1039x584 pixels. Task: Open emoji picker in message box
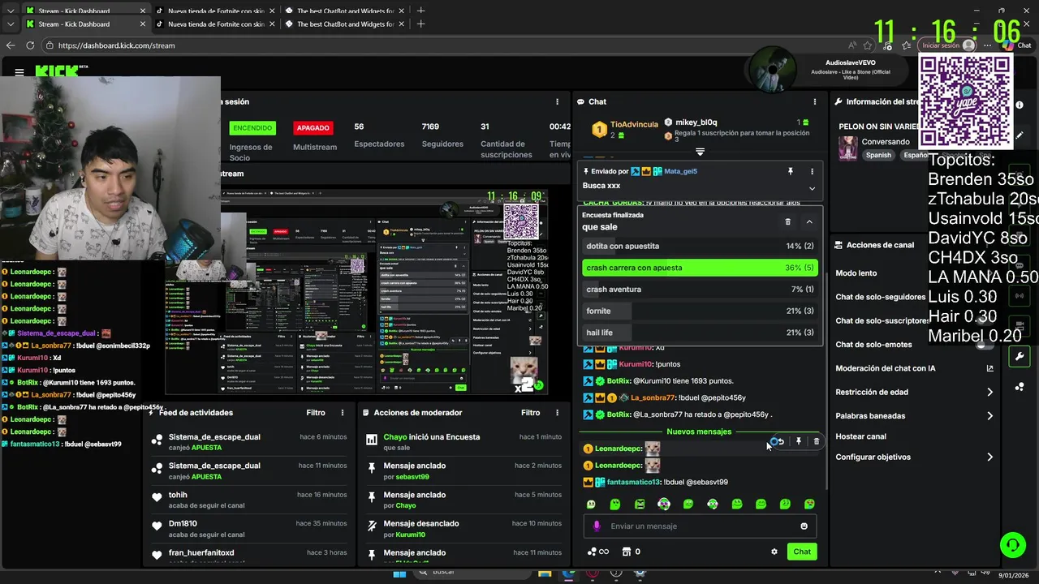pos(804,526)
